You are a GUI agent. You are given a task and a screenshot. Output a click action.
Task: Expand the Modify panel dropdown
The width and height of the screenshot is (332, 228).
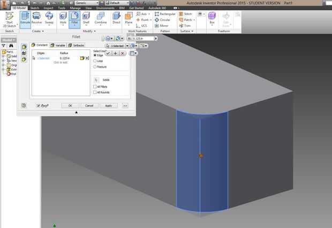(x=89, y=31)
